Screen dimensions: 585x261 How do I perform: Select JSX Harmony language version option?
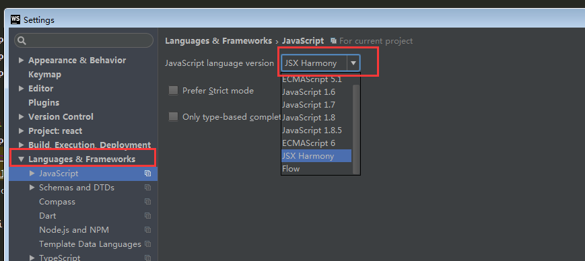(x=316, y=156)
